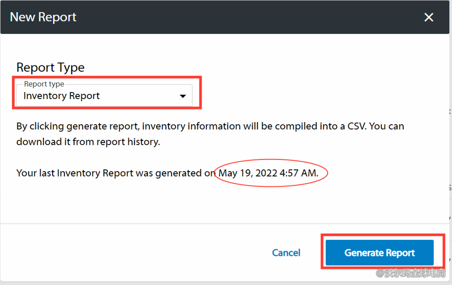Click the Report Type section heading
Viewport: 452px width, 285px height.
click(x=50, y=67)
